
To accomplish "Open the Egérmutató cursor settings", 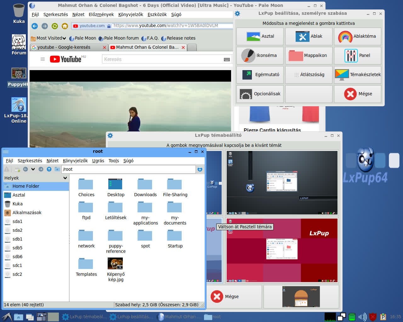I will pos(260,75).
